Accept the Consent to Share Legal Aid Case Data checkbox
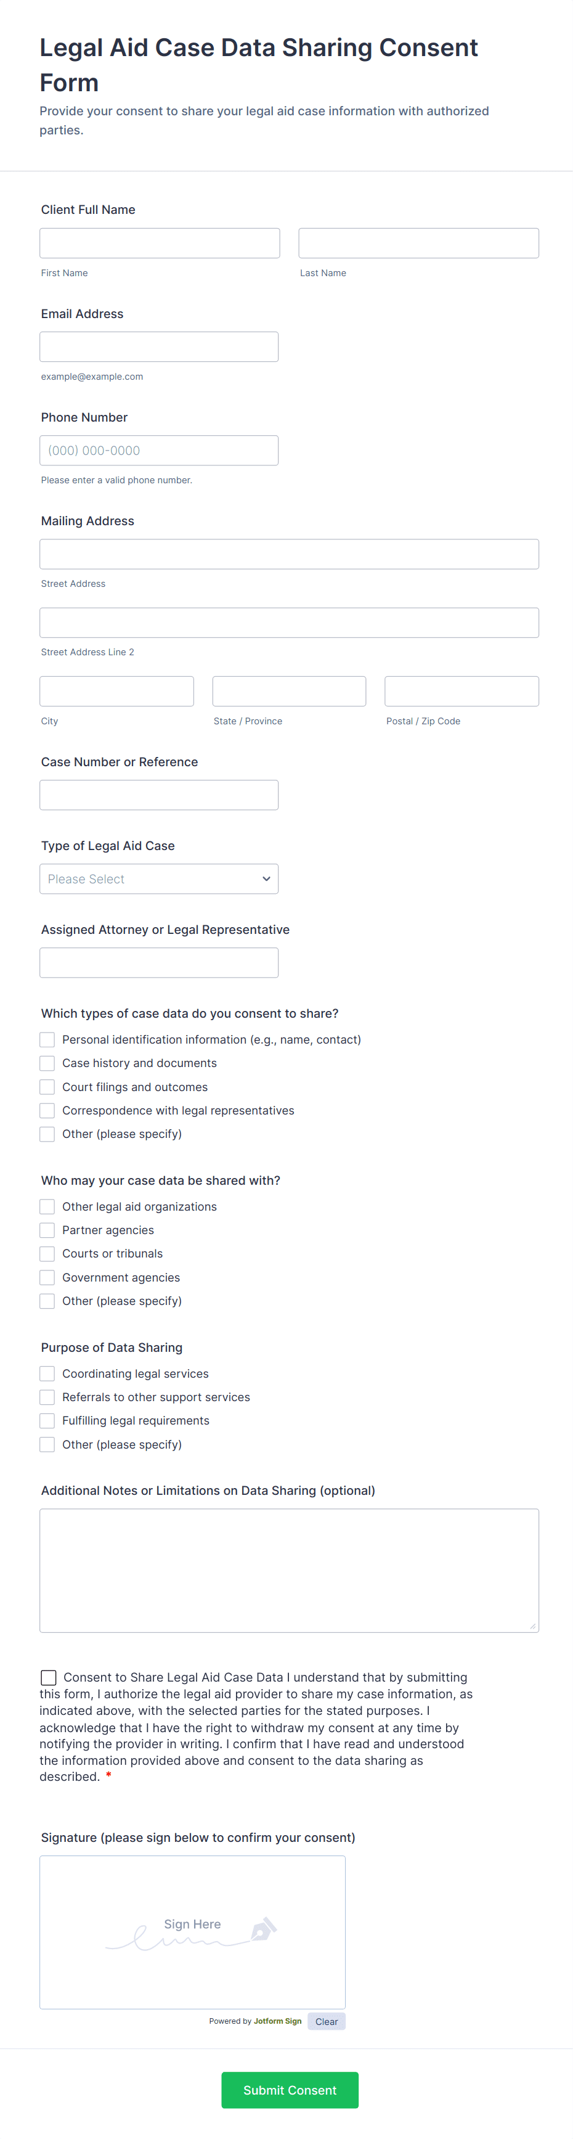 [49, 1677]
